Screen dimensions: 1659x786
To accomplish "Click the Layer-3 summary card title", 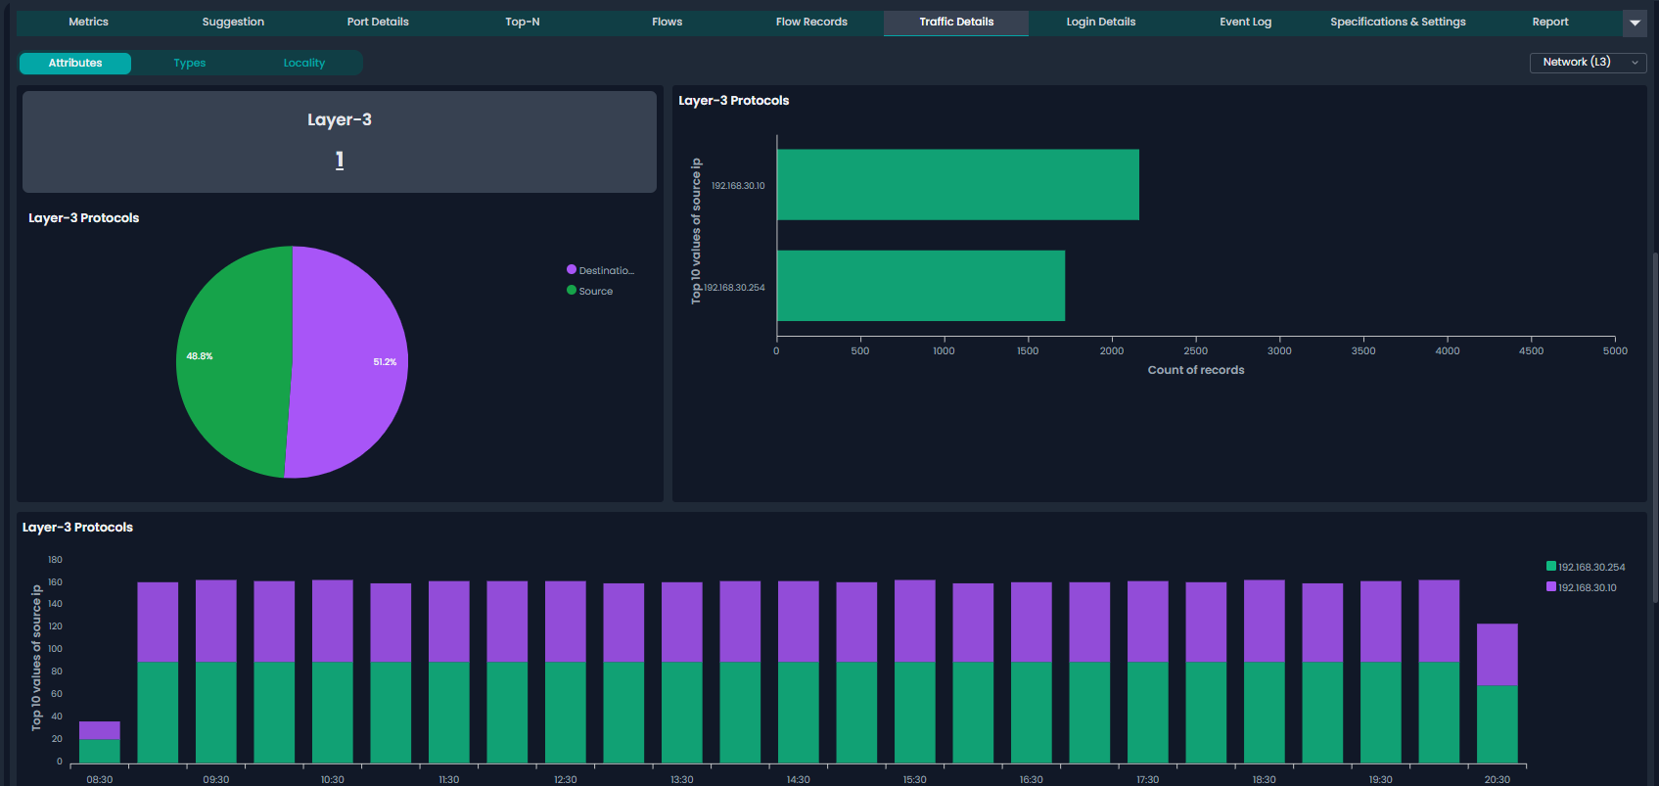I will (x=340, y=119).
